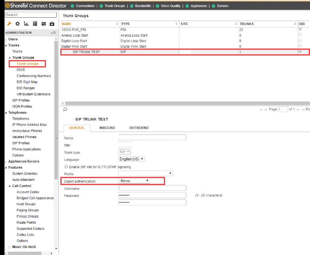Collapse the Trunks tree node

(6, 45)
